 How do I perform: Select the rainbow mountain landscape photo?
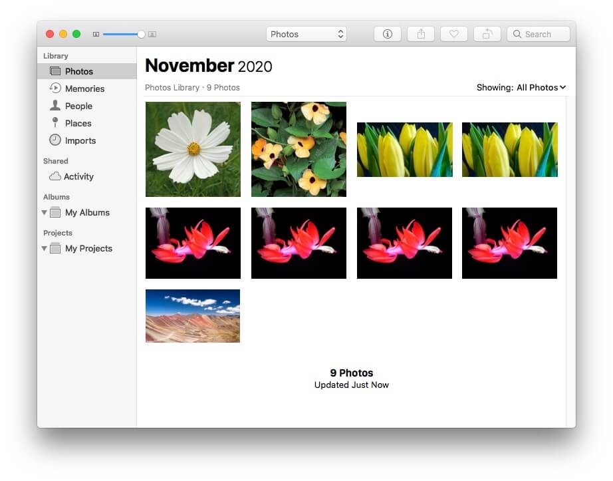(x=193, y=316)
